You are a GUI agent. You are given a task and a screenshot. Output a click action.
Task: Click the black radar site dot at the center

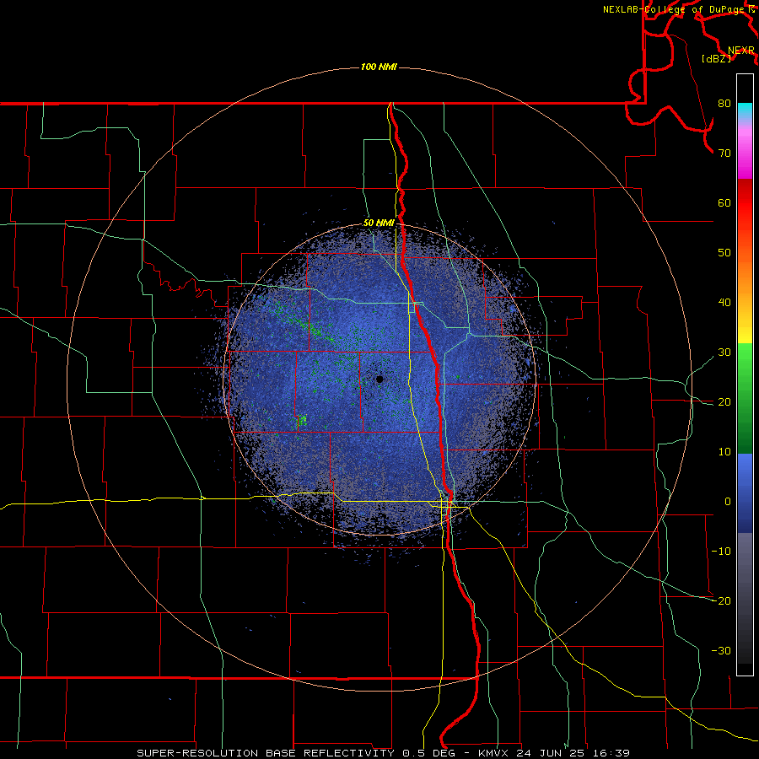pyautogui.click(x=379, y=379)
